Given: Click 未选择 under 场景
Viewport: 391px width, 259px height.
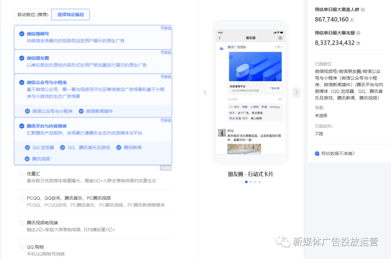Looking at the screenshot, I should (321, 116).
